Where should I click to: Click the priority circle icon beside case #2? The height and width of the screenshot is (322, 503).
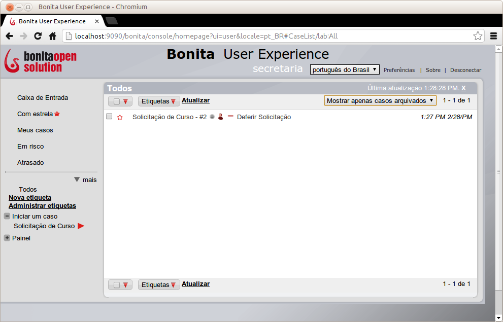[x=212, y=117]
